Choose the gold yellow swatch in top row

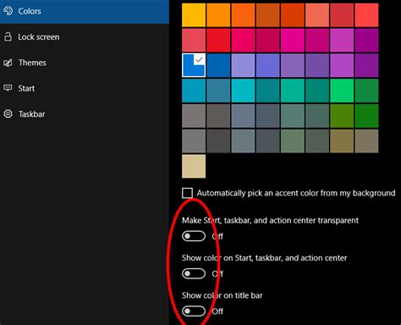194,15
